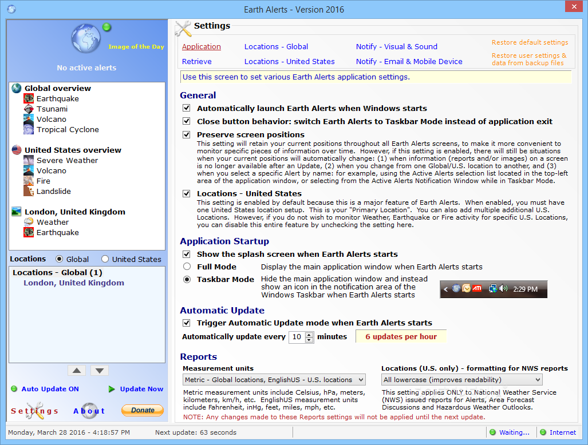Select Global locations radio button
Viewport: 588px width, 445px height.
(x=59, y=259)
